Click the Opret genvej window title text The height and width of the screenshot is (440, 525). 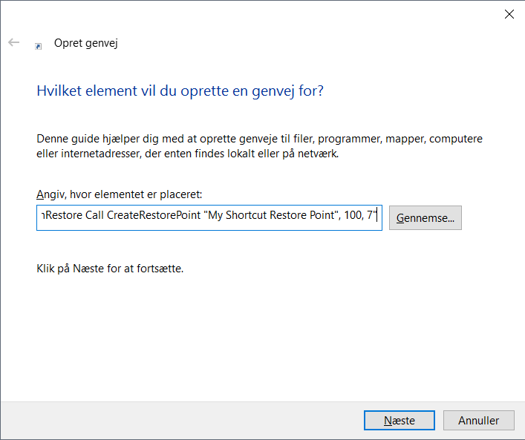(86, 43)
